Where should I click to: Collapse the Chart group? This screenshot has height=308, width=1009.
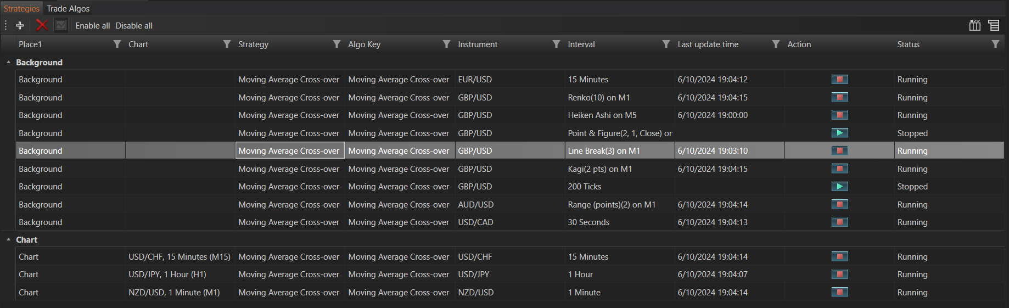tap(8, 240)
